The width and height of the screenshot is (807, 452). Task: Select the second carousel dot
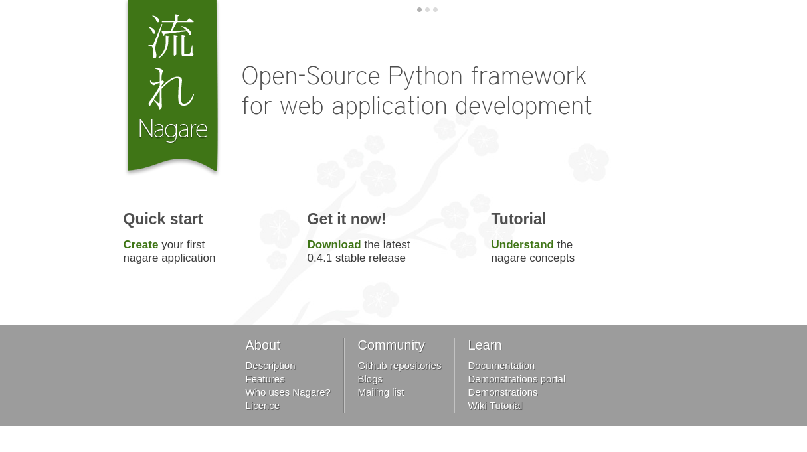coord(427,9)
